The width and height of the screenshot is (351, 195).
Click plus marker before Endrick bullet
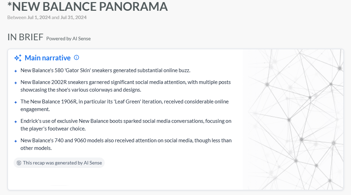16,122
